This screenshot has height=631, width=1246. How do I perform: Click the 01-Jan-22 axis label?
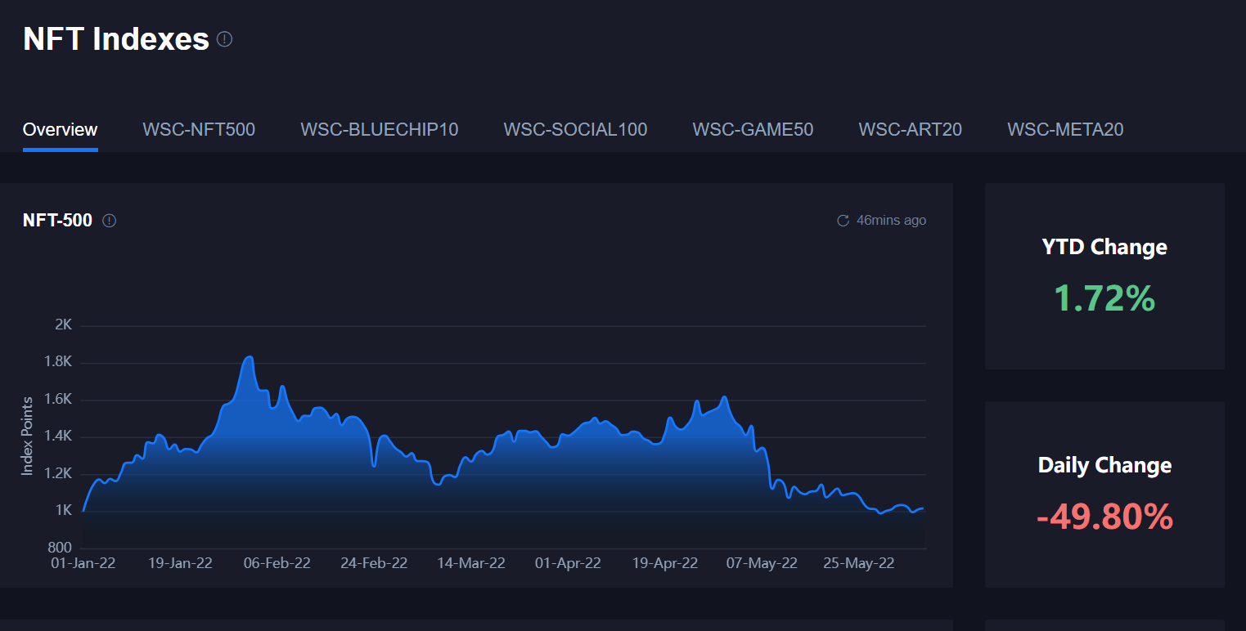point(83,563)
